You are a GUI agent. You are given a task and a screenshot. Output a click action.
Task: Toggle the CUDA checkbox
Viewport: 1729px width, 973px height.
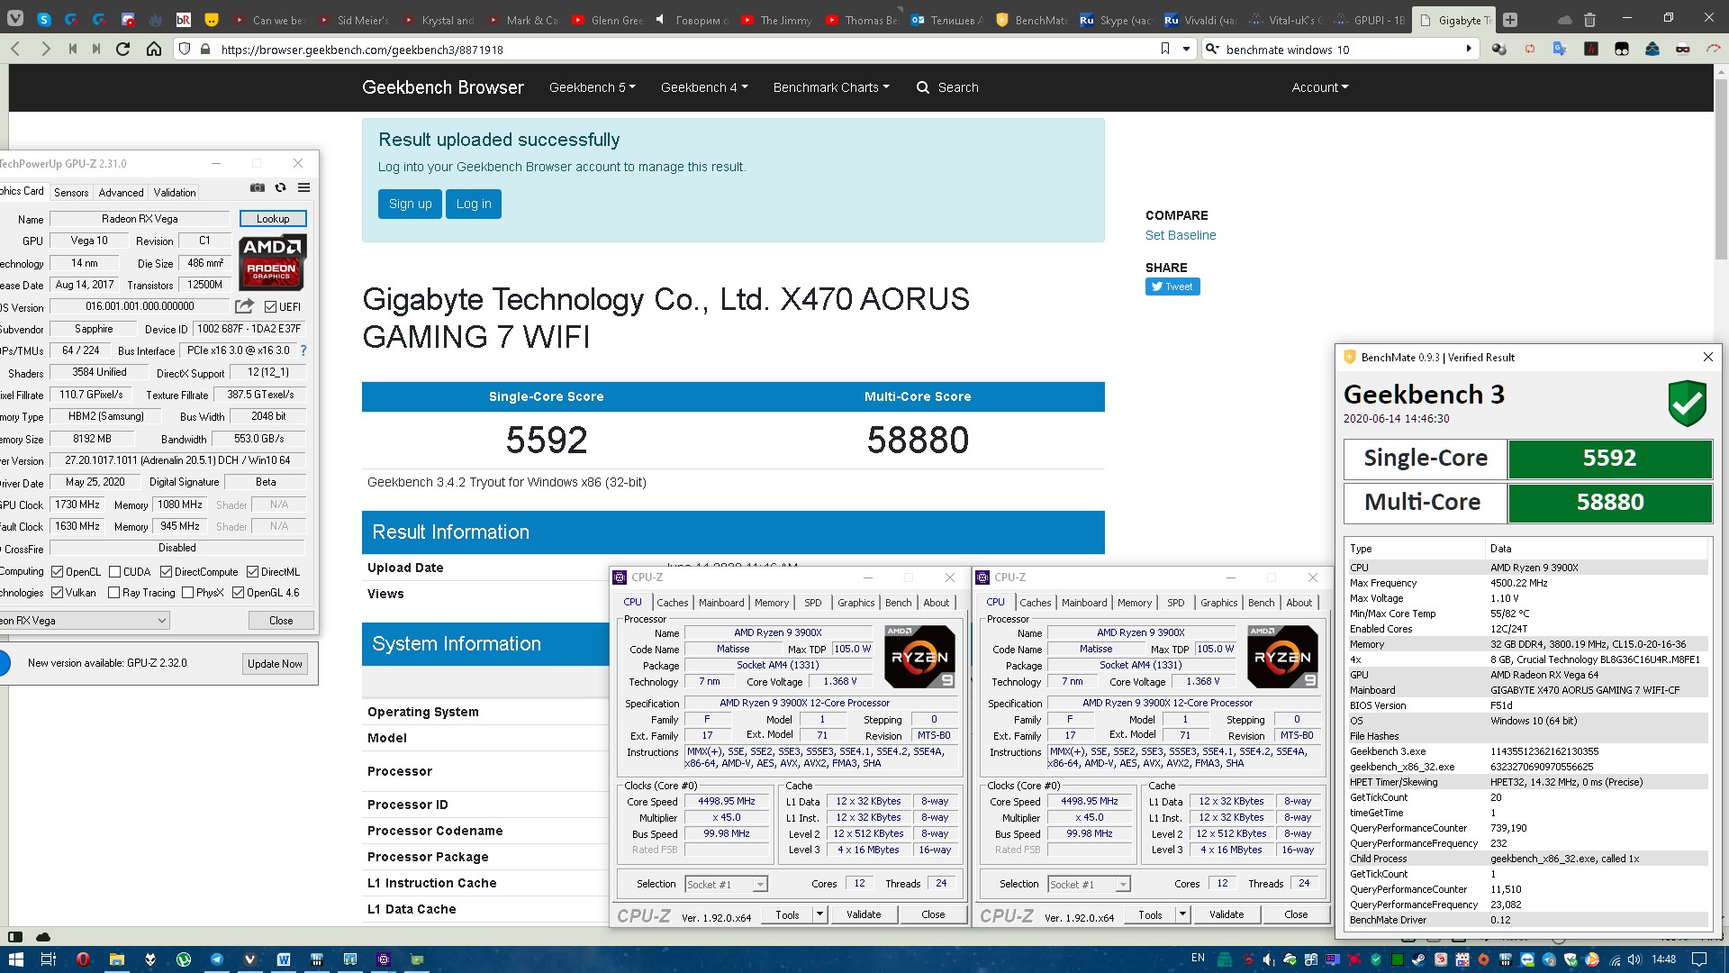click(x=115, y=572)
